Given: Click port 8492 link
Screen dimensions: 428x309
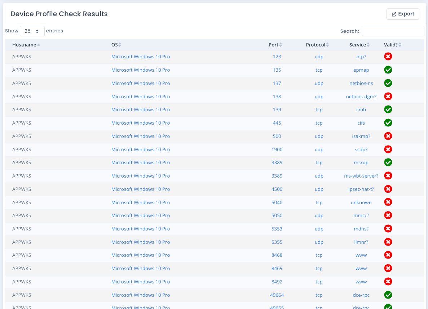Looking at the screenshot, I should click(277, 282).
